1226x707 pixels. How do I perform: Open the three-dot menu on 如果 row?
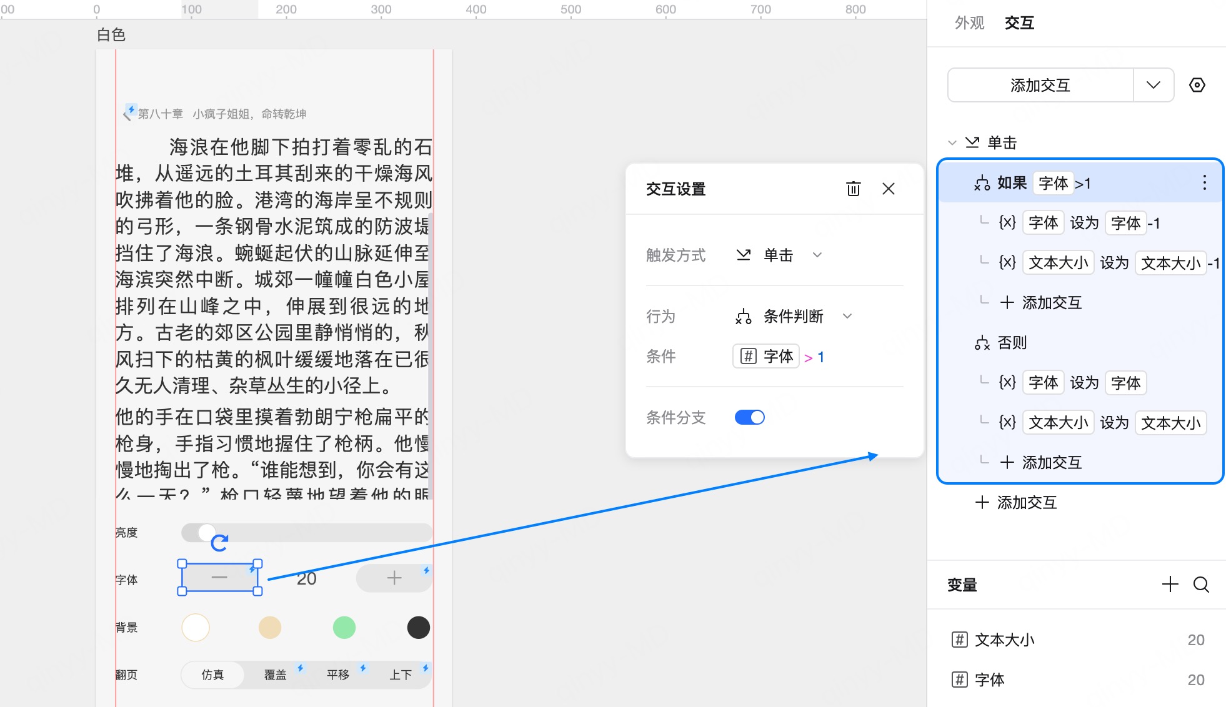[x=1204, y=183]
